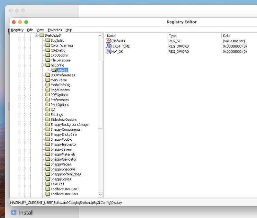Collapse the GLConfig tree node

click(42, 65)
